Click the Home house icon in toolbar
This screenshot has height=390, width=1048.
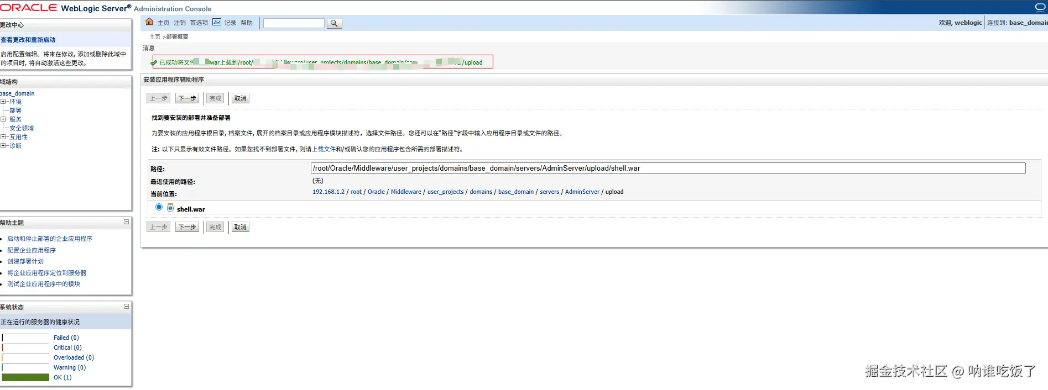click(x=149, y=22)
